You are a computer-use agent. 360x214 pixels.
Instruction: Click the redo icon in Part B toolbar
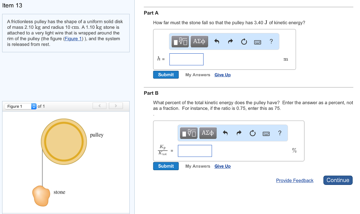239,133
